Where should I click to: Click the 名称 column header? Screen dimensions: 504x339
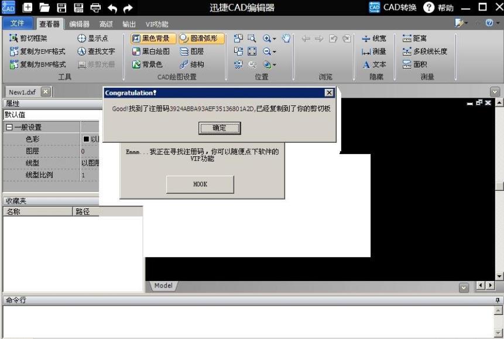click(x=38, y=211)
